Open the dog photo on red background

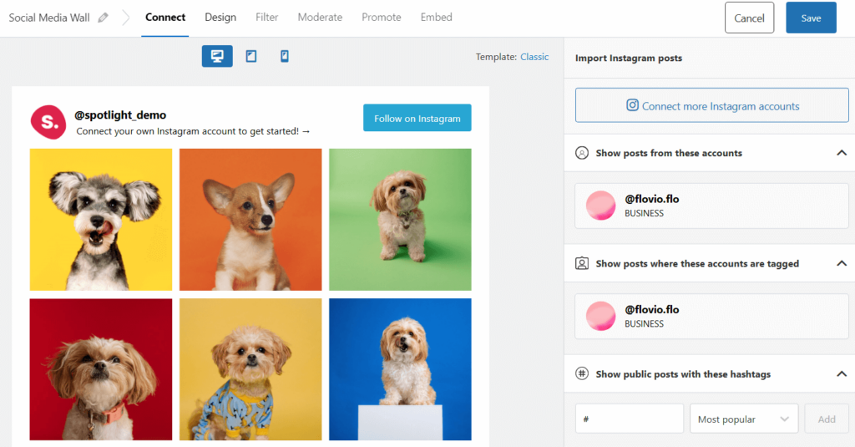pyautogui.click(x=101, y=369)
